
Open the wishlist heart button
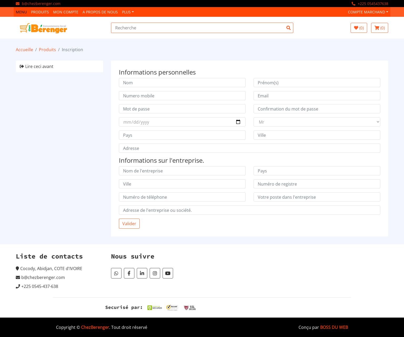(x=359, y=28)
